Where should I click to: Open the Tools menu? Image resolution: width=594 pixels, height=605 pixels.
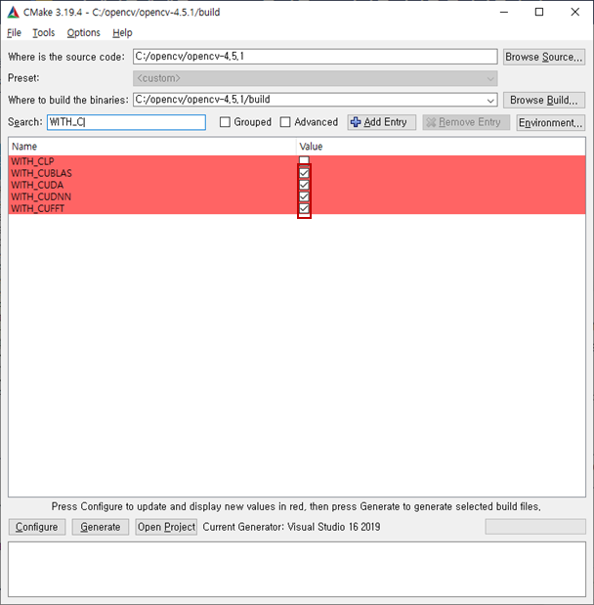pos(44,33)
